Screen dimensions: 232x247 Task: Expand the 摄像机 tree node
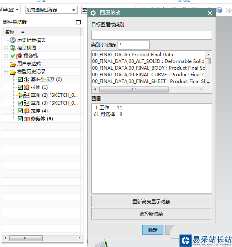point(6,56)
